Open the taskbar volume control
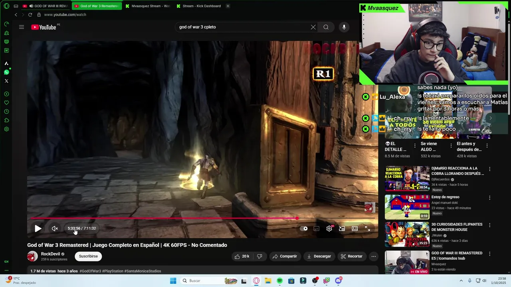511x287 pixels. coord(484,281)
